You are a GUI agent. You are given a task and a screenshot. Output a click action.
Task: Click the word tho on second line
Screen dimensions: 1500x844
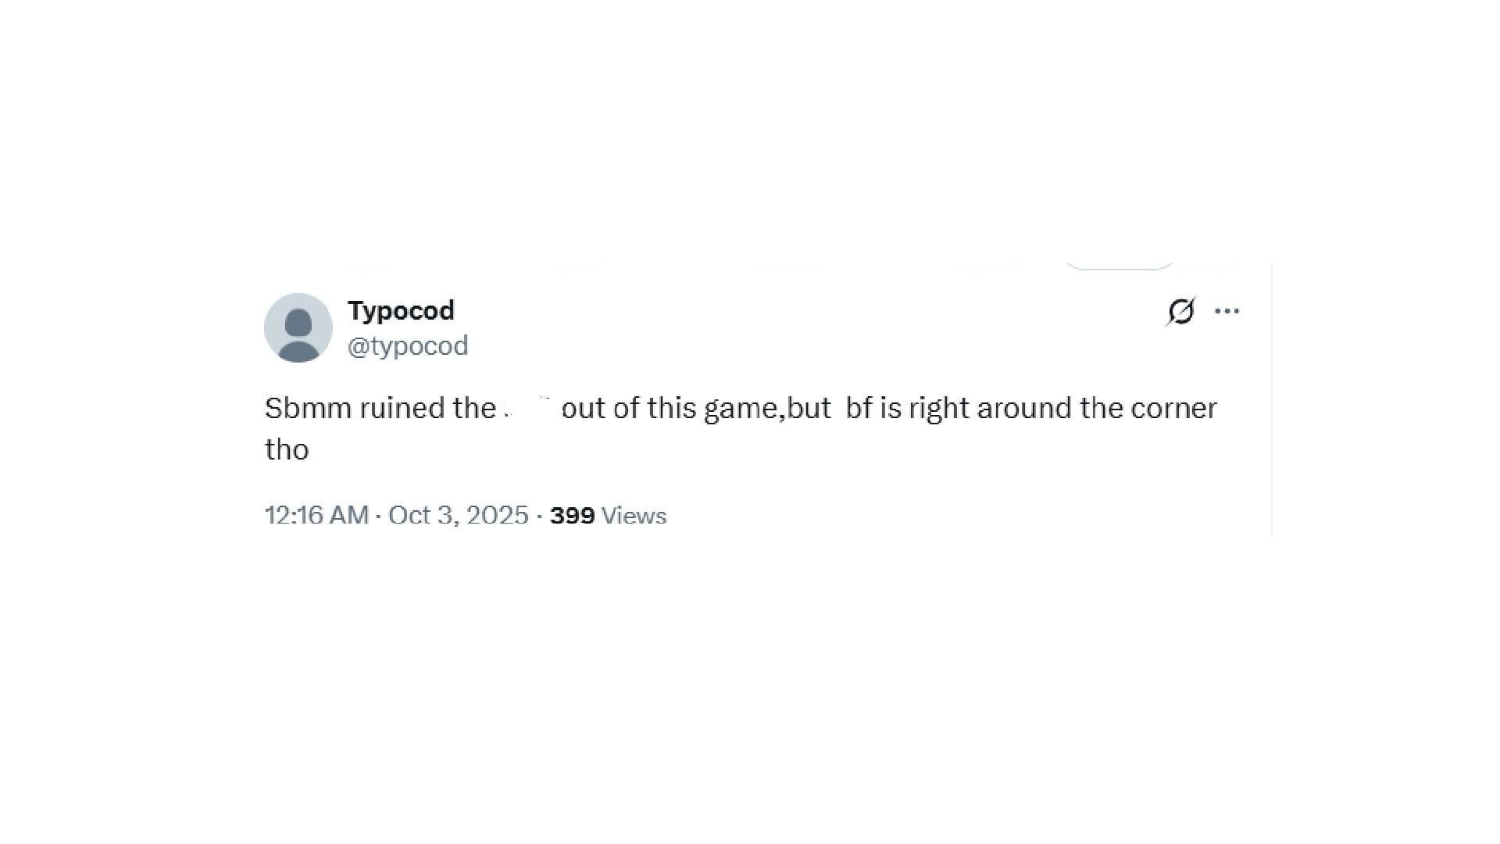tap(287, 449)
